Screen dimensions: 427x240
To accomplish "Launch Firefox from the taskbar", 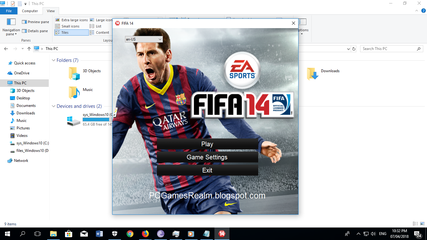I will click(145, 234).
